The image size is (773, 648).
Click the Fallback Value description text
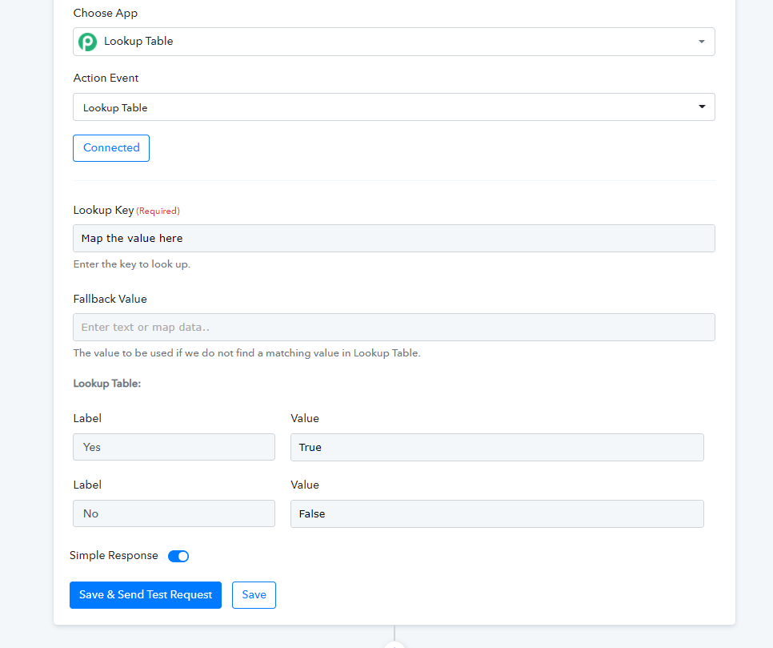246,353
